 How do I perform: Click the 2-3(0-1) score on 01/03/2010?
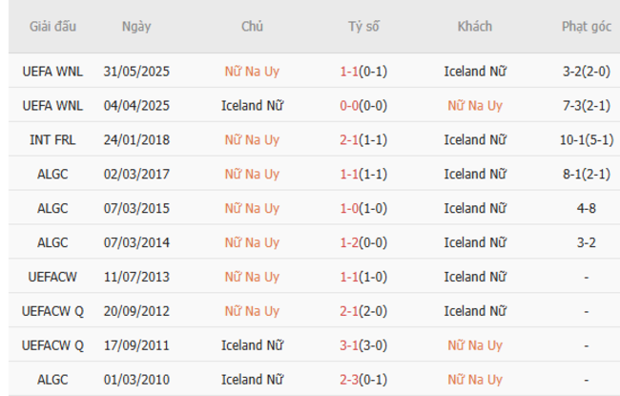click(363, 380)
